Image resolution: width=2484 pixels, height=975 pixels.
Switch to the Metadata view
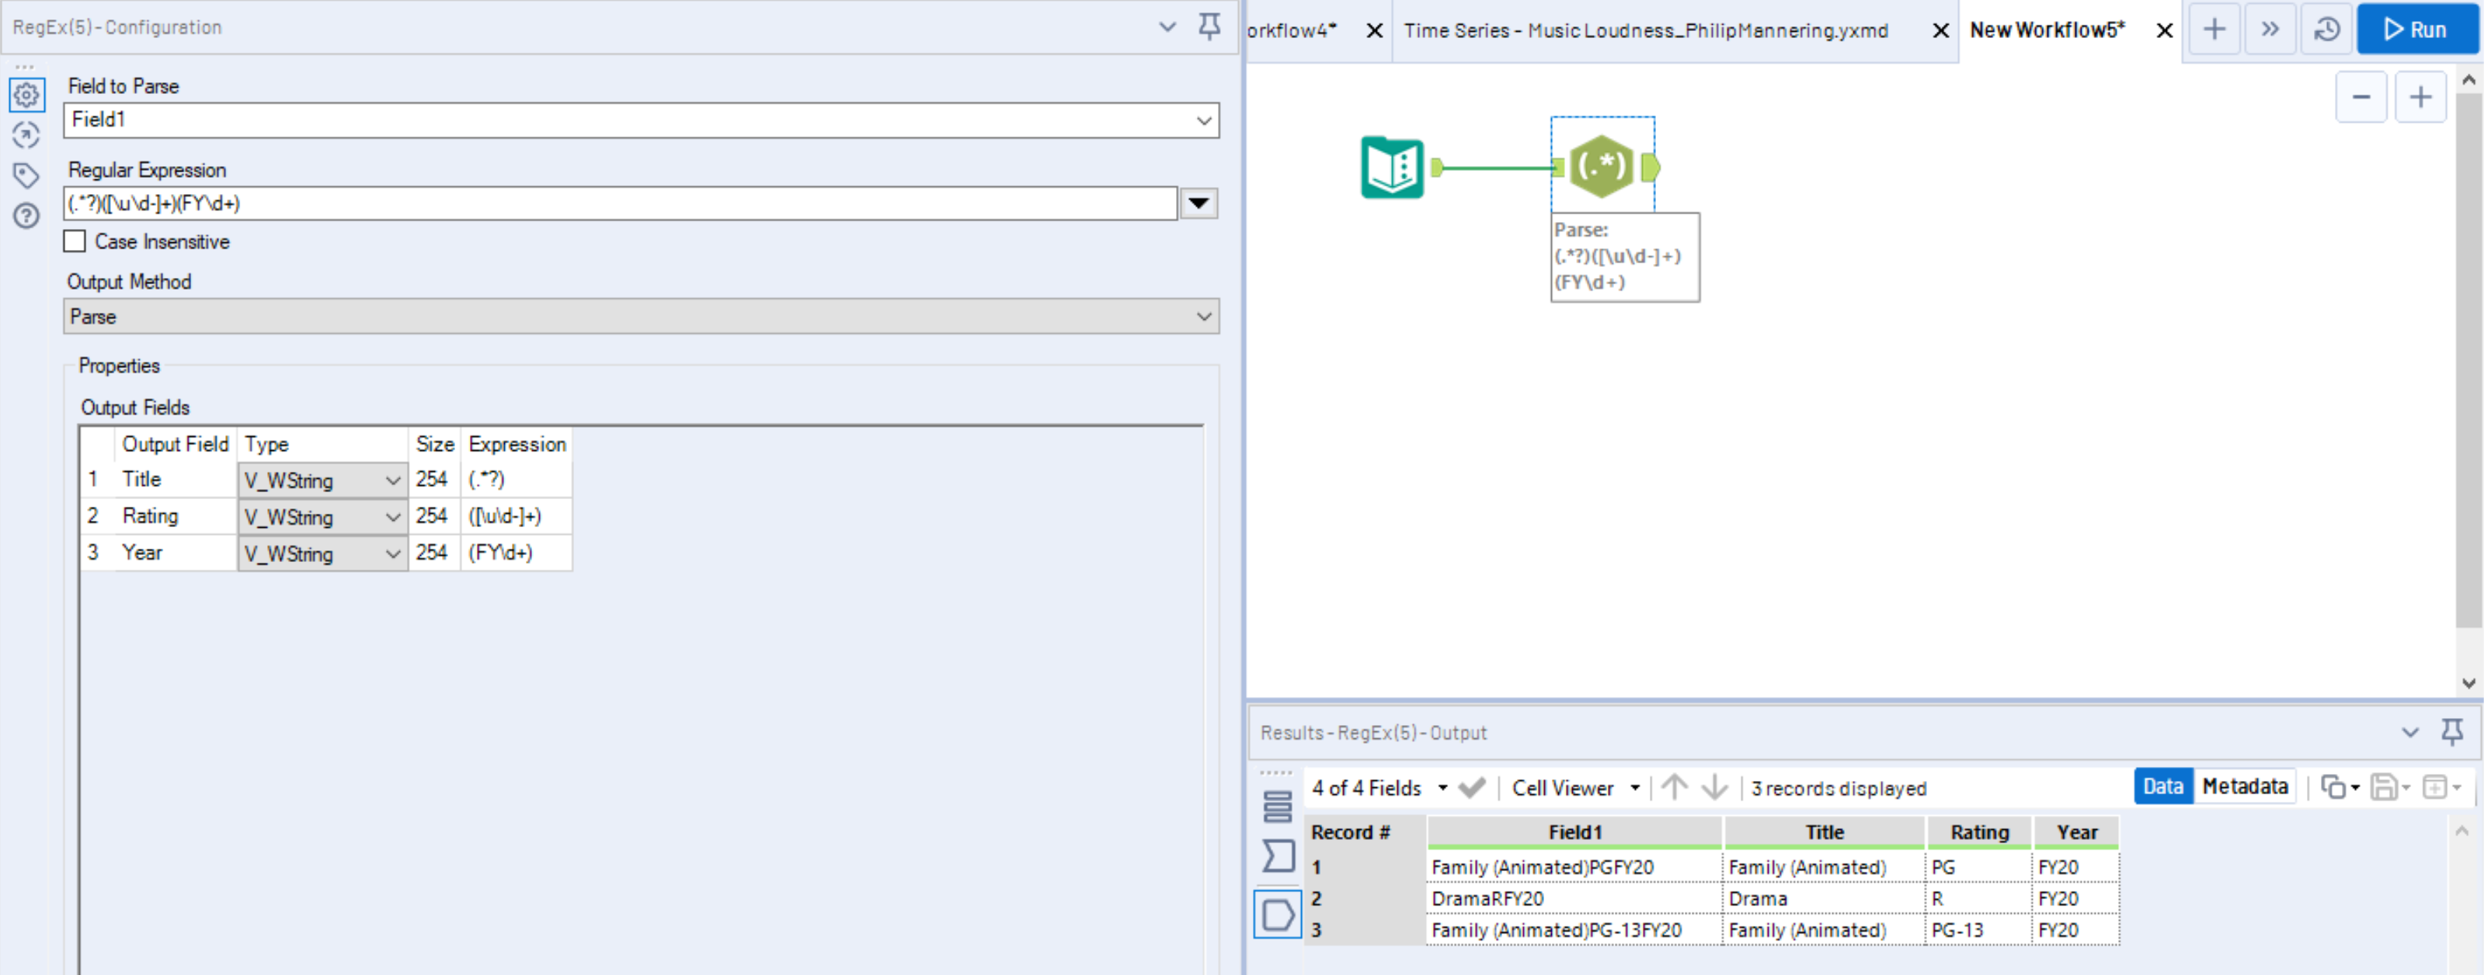(2244, 787)
